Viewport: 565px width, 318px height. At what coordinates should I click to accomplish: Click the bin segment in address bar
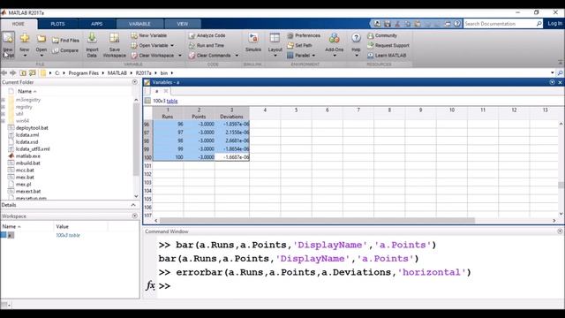pyautogui.click(x=164, y=72)
